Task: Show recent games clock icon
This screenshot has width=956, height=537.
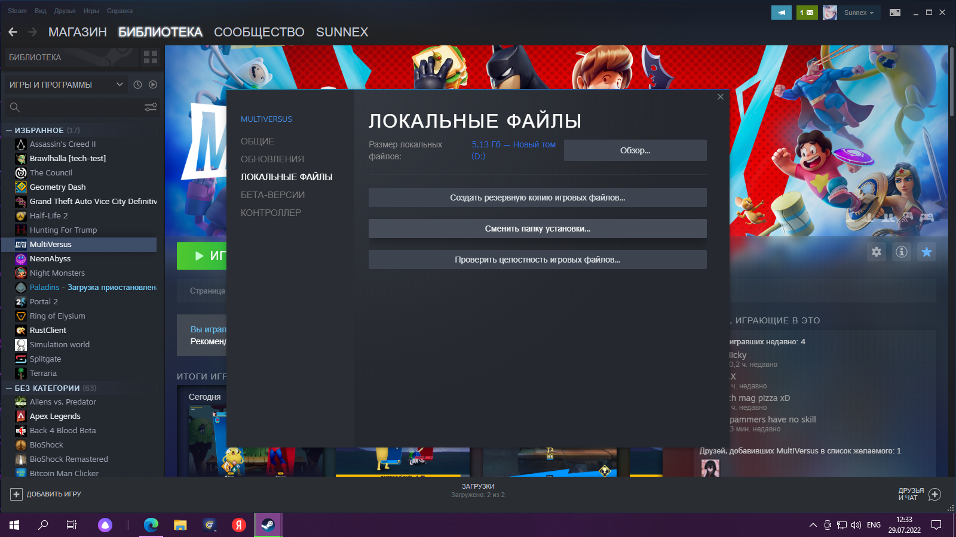Action: (137, 85)
